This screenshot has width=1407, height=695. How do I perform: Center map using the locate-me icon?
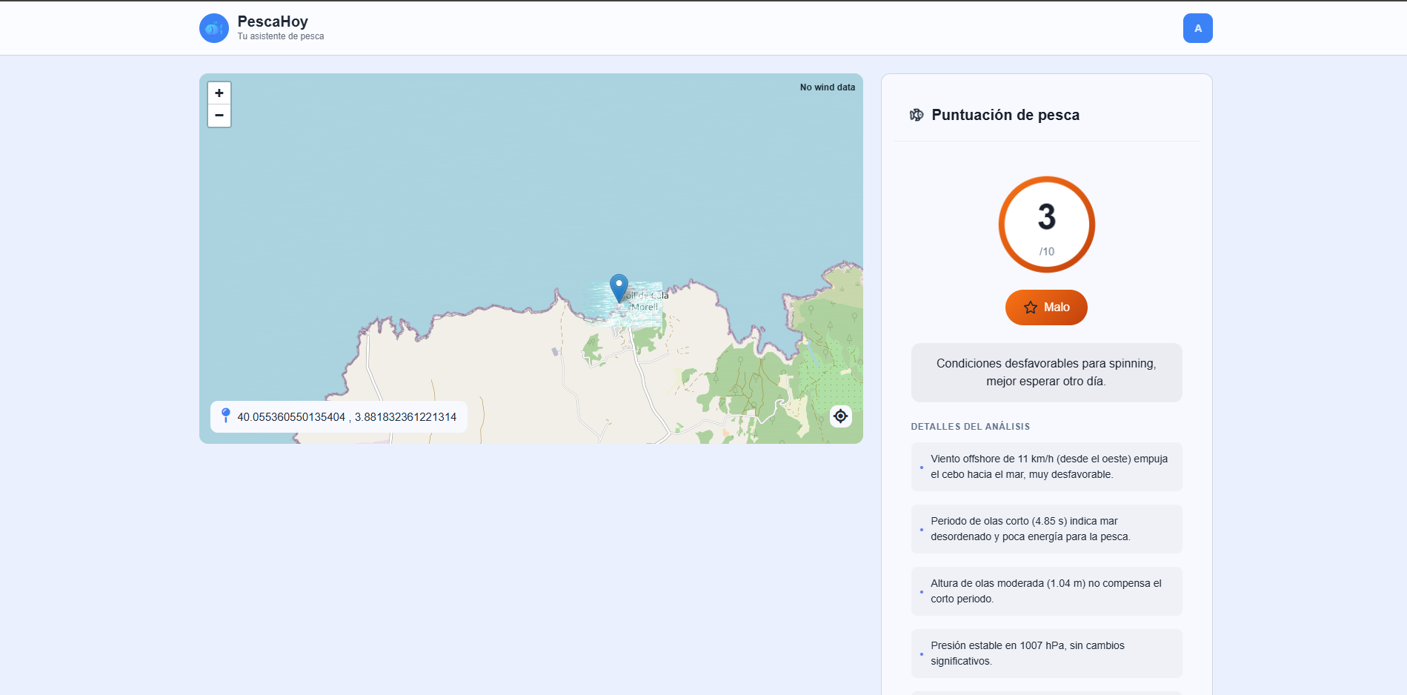pos(840,416)
